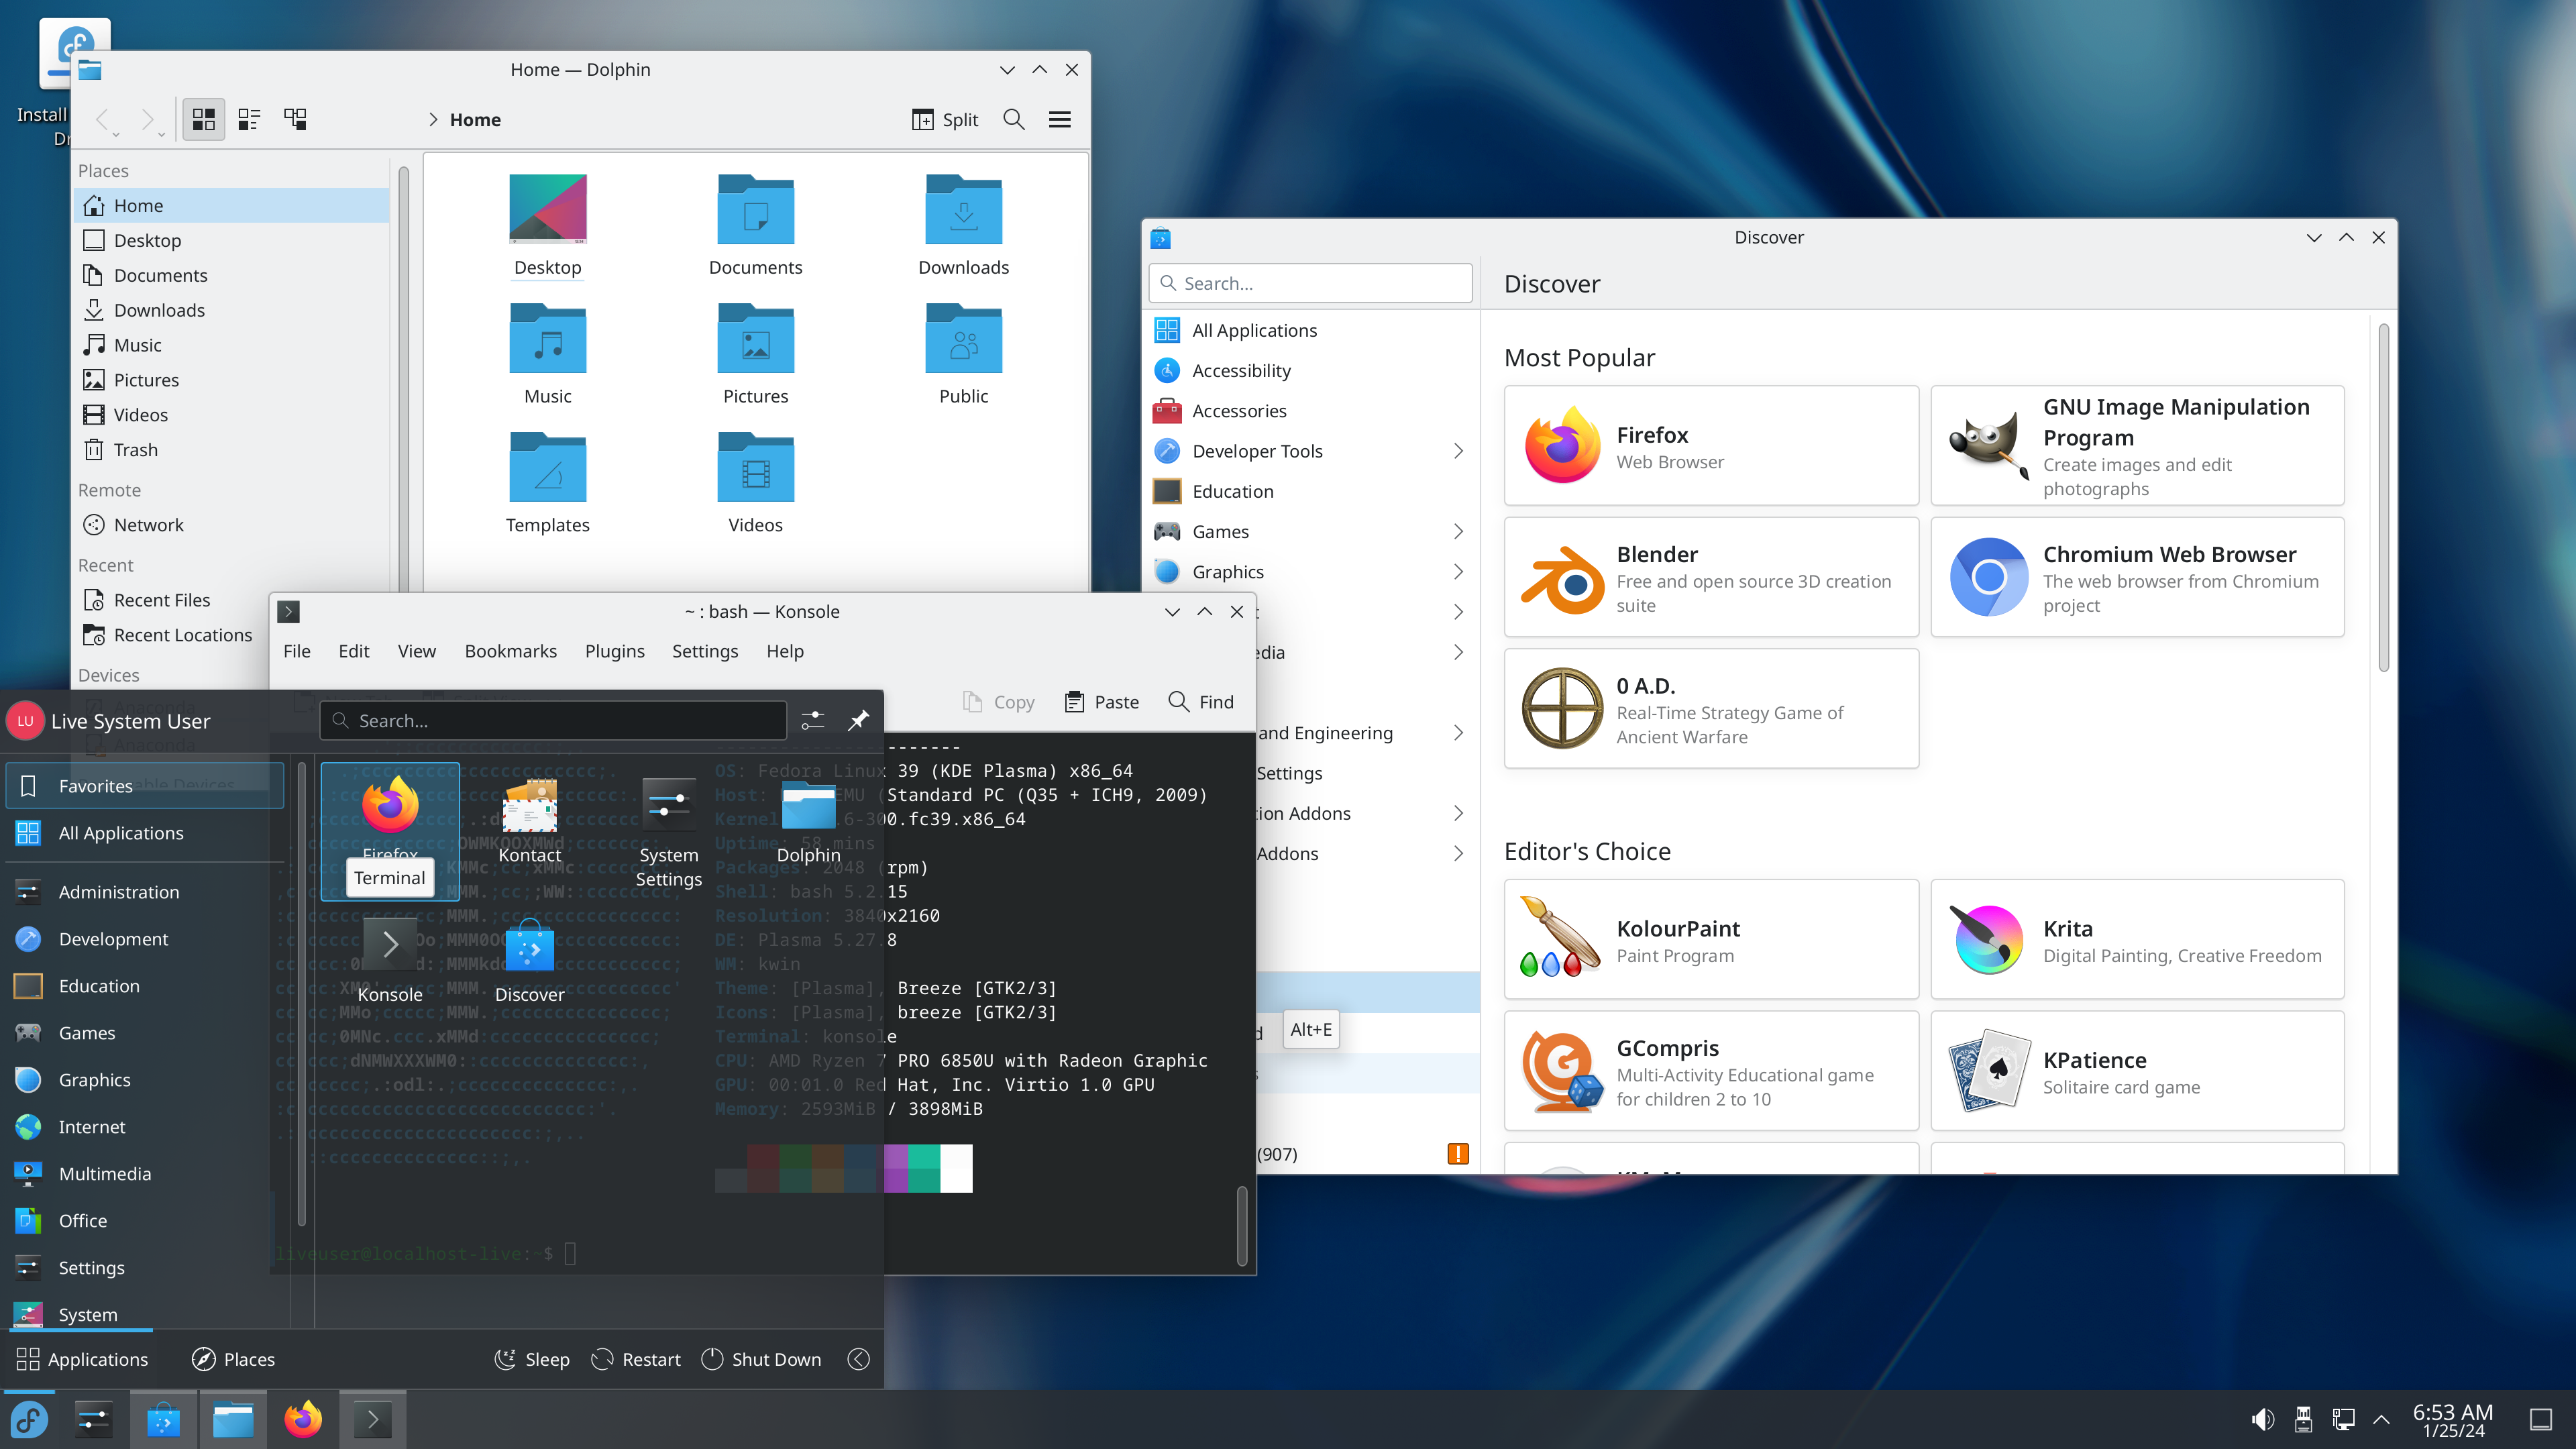This screenshot has height=1449, width=2576.
Task: Search applications in Discover search field
Action: click(1311, 283)
